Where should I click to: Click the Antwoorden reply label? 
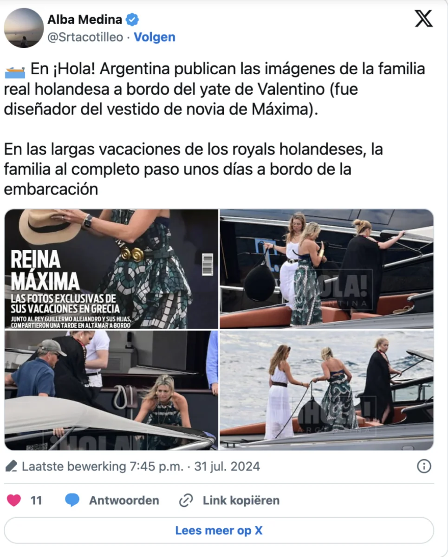tap(124, 500)
